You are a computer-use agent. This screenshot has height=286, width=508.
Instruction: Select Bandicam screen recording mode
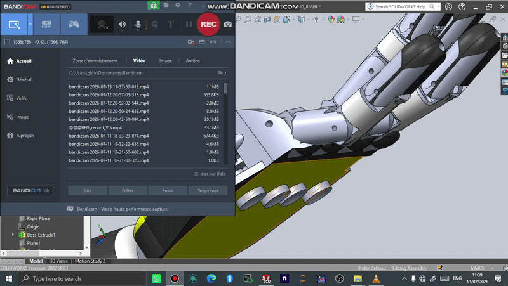tap(14, 24)
